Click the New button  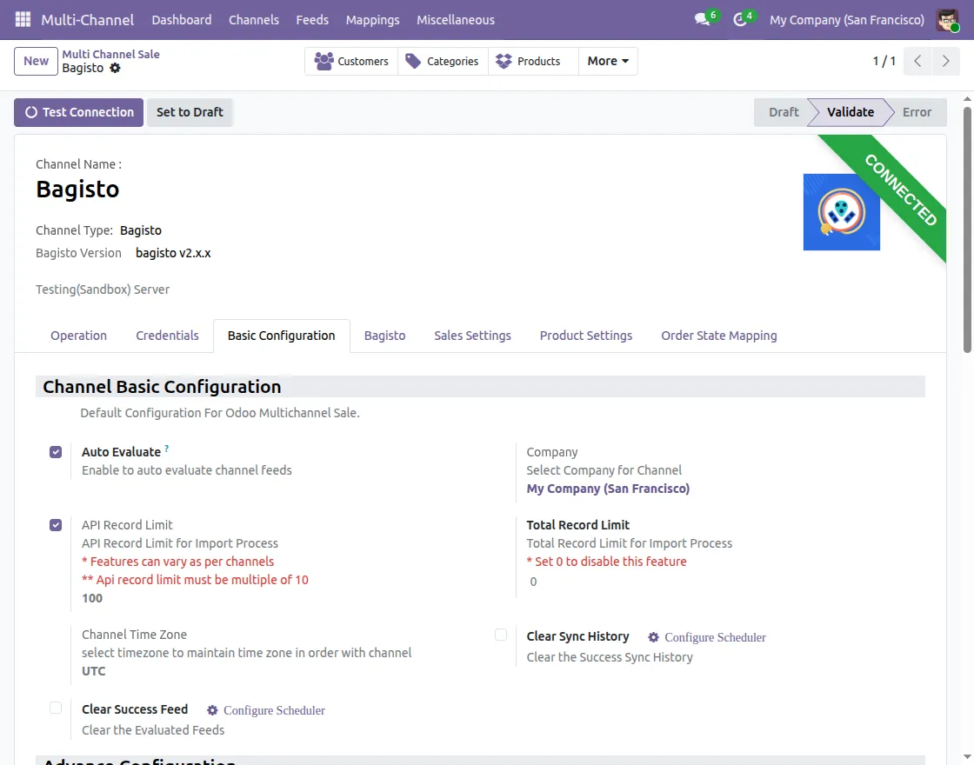36,61
